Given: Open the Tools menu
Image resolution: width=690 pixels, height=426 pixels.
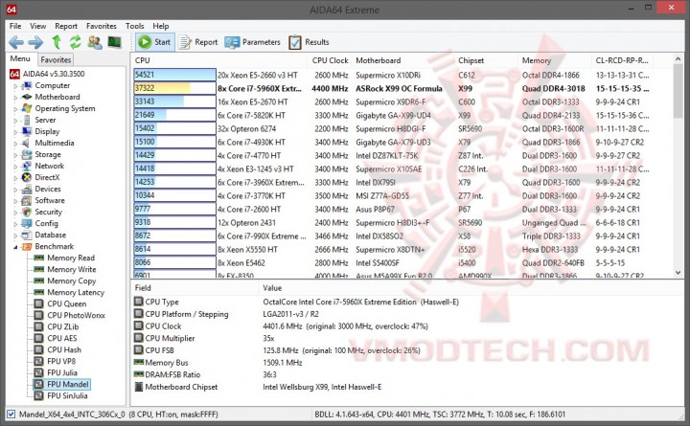Looking at the screenshot, I should click(135, 26).
